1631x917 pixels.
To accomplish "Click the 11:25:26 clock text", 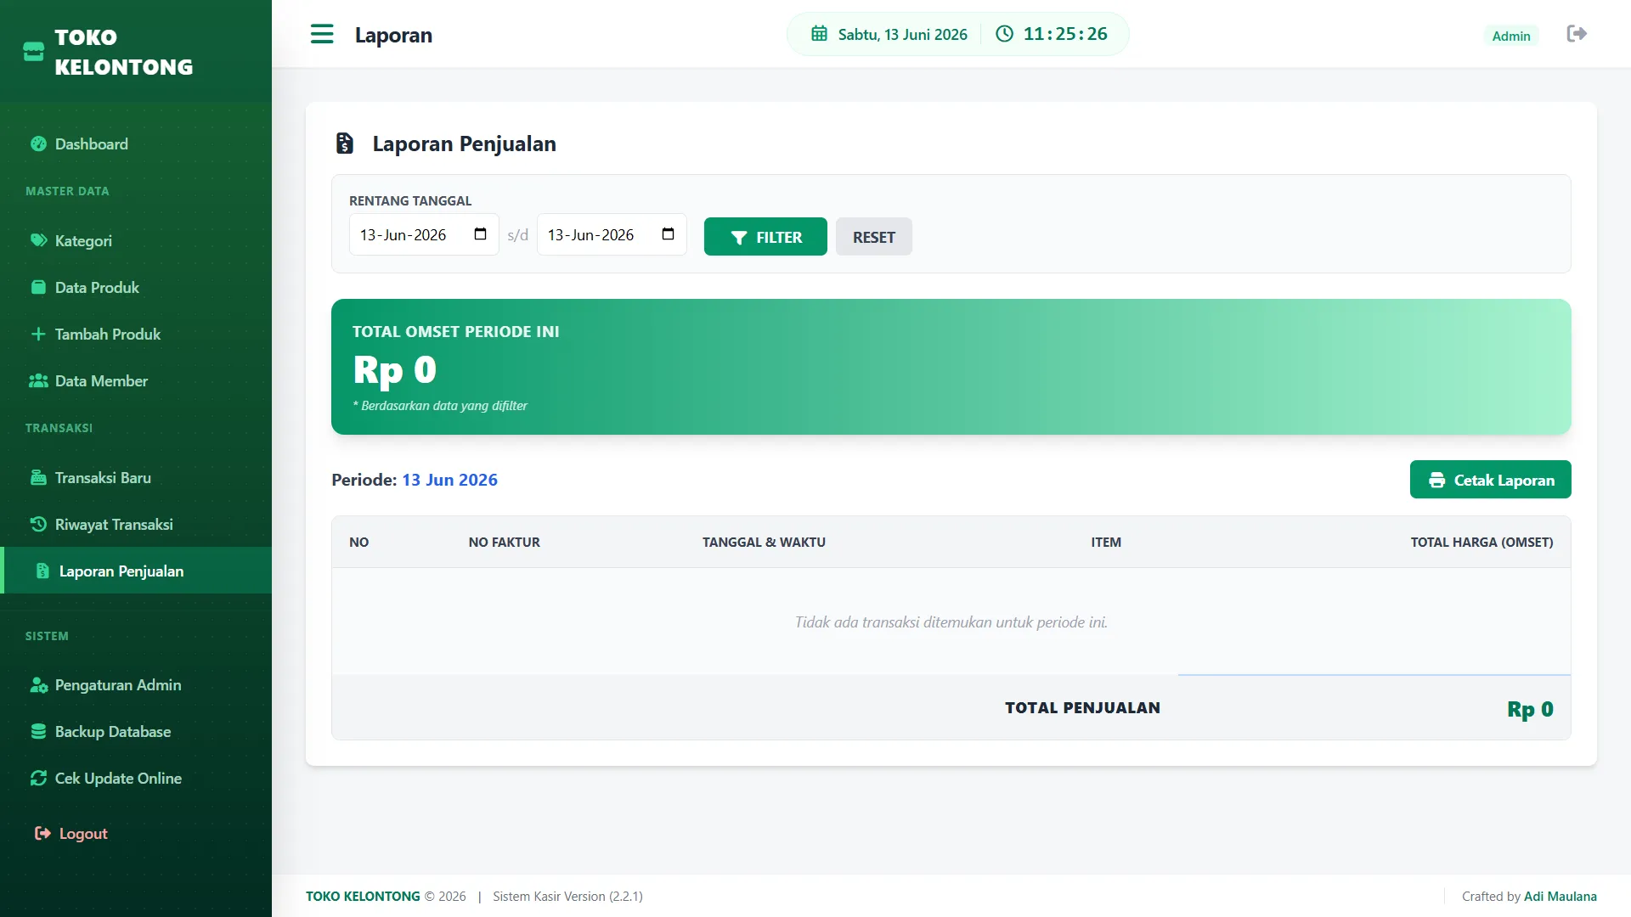I will (x=1065, y=34).
